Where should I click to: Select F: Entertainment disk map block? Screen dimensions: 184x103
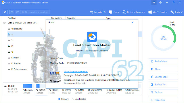coord(132,92)
